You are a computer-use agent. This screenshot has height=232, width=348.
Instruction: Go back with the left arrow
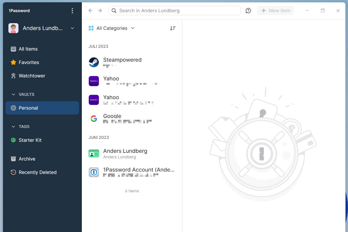point(90,11)
